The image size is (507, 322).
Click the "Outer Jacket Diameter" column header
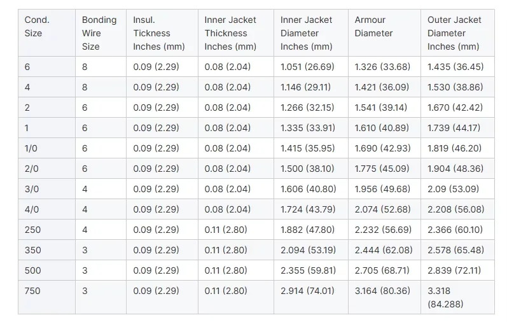coord(454,33)
